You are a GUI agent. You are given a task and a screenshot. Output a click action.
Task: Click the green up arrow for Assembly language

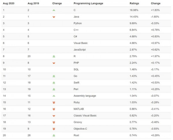[54, 96]
